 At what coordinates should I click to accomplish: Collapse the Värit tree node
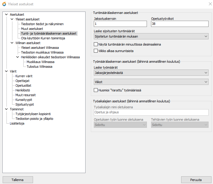coord(6,71)
